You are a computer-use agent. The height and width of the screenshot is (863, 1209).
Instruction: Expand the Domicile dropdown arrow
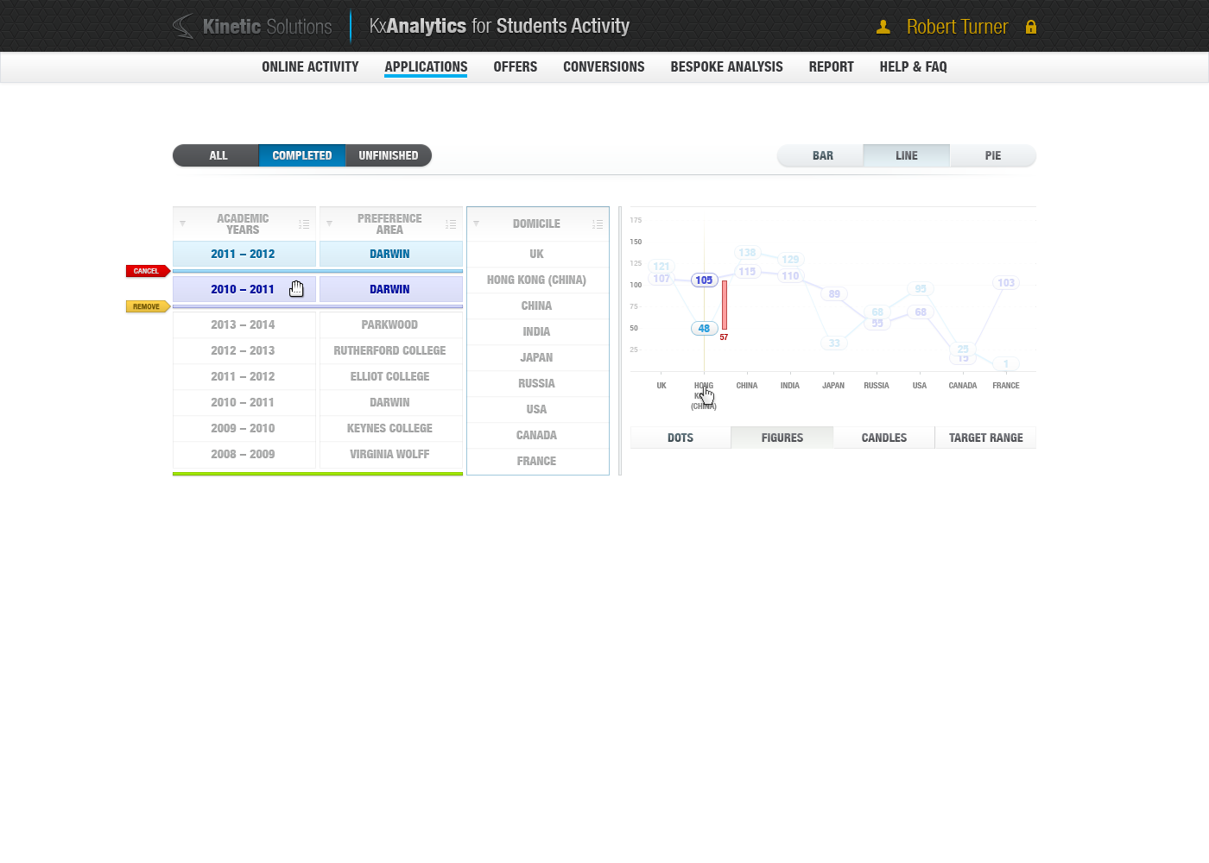476,224
